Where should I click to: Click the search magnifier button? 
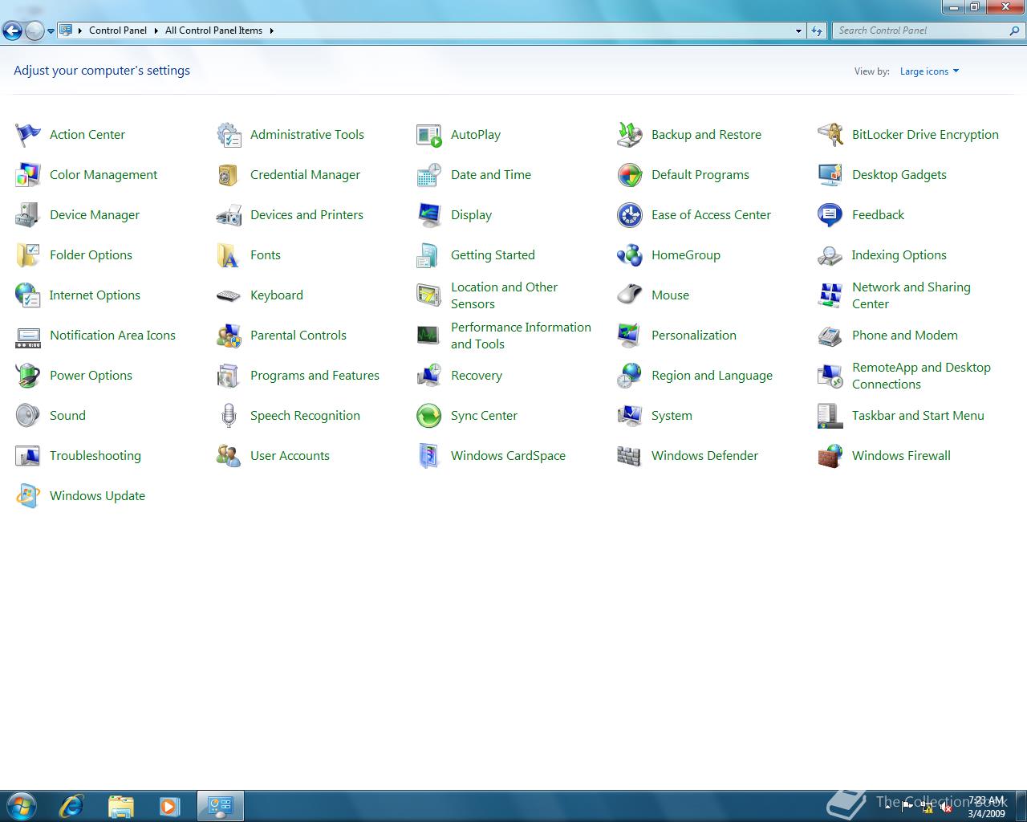(x=1015, y=31)
